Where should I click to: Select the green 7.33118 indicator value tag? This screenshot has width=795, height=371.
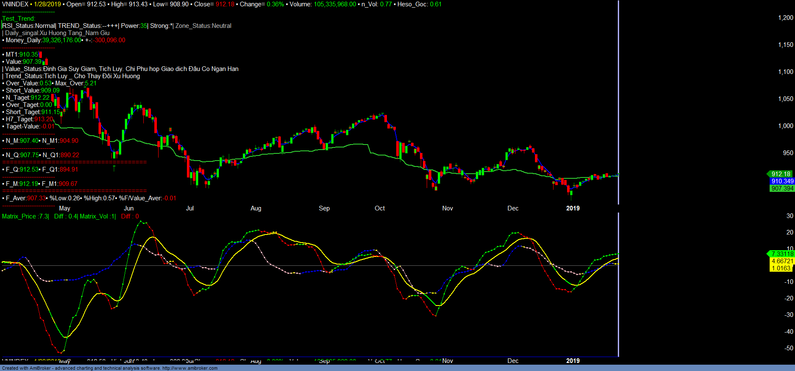click(782, 254)
